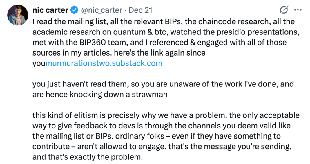Click the line starting "this kind of elitism"

coord(166,115)
